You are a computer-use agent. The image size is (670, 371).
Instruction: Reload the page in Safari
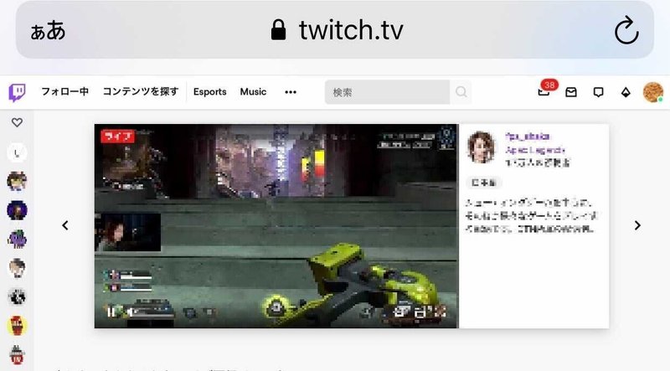pyautogui.click(x=626, y=30)
